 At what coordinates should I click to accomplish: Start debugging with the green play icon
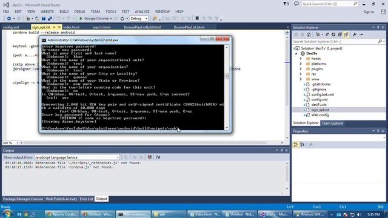pyautogui.click(x=81, y=19)
